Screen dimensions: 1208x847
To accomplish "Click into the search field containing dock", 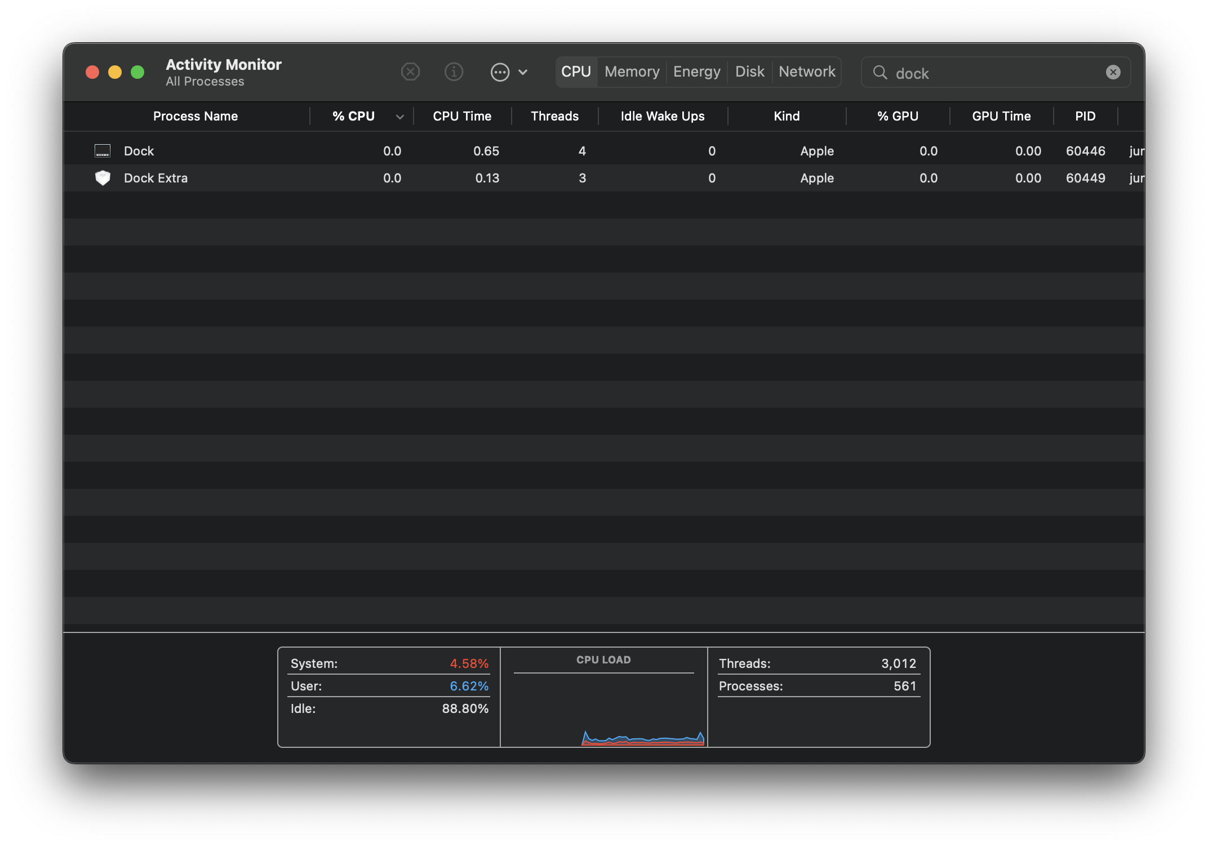I will click(x=996, y=73).
